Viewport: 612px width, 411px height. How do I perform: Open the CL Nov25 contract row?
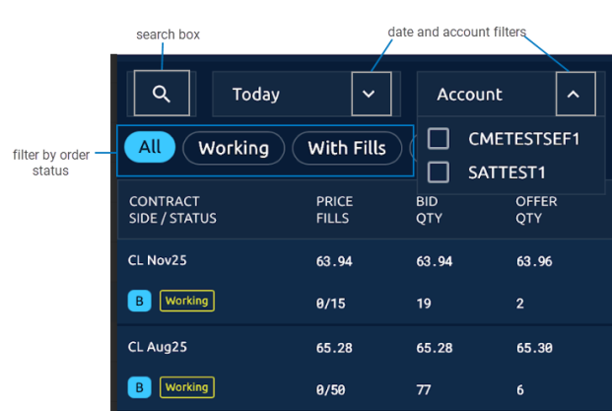tap(158, 262)
